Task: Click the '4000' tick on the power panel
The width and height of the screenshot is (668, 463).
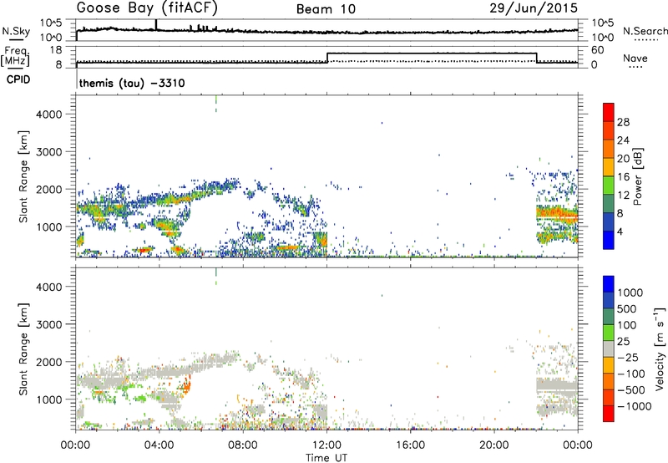Action: pos(49,114)
